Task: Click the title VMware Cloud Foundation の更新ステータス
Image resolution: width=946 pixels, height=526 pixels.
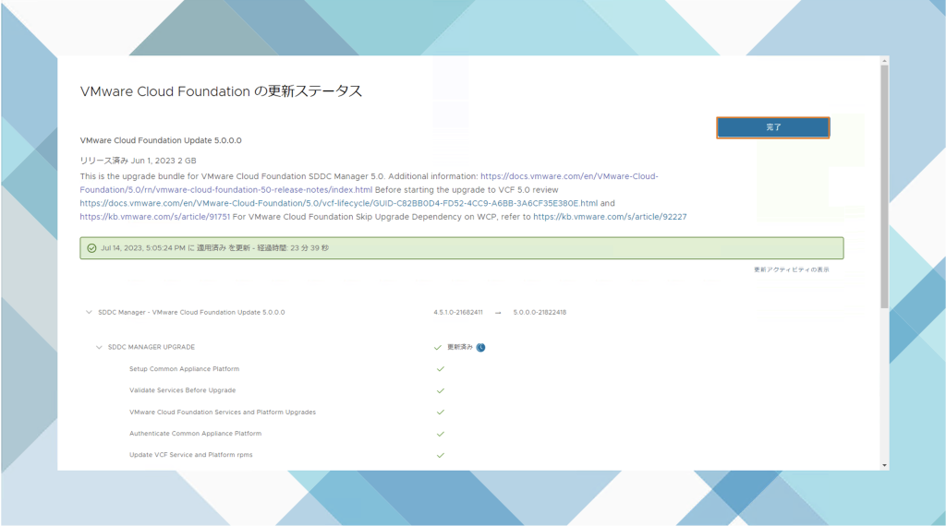Action: [x=221, y=91]
